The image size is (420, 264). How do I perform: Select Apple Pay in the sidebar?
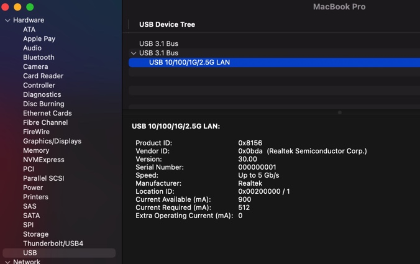pyautogui.click(x=39, y=39)
